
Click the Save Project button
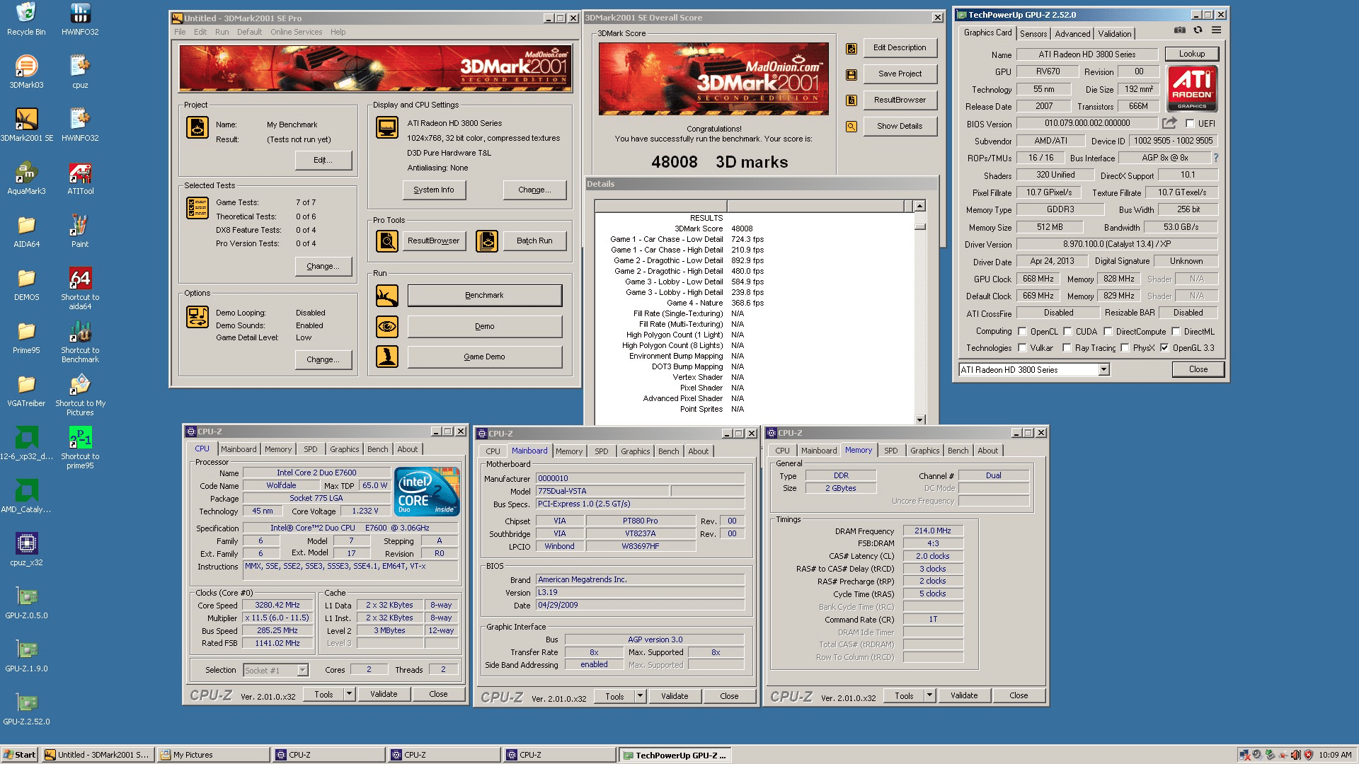click(x=900, y=74)
